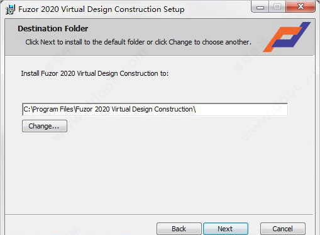This screenshot has height=235, width=320.
Task: Click the installer icon in the title bar
Action: [10, 9]
